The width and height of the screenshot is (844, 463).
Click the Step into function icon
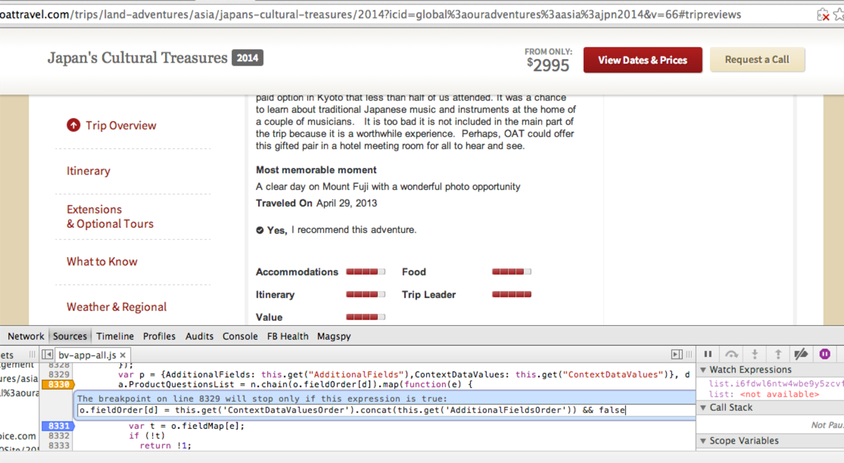pyautogui.click(x=755, y=354)
